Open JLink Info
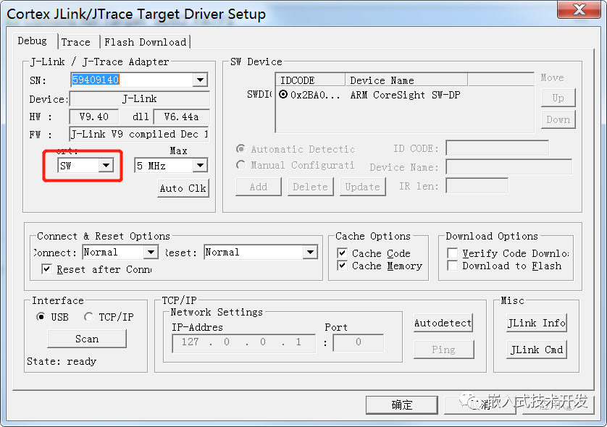 tap(537, 323)
